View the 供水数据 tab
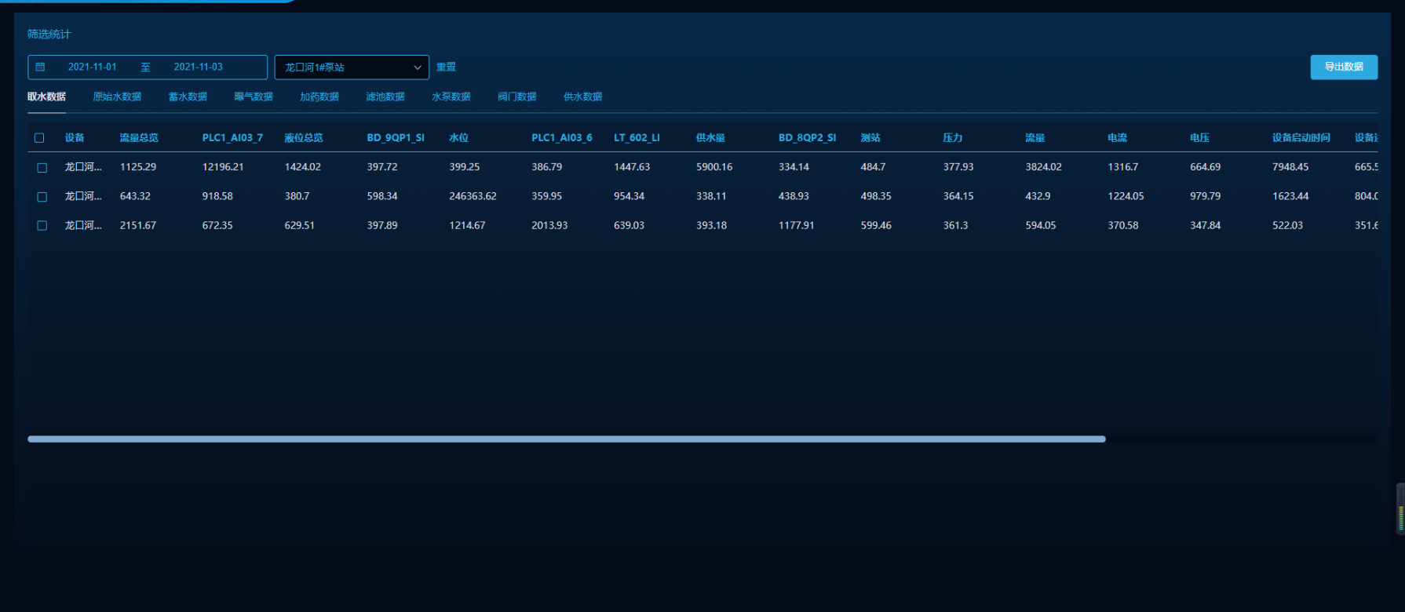 (x=583, y=97)
